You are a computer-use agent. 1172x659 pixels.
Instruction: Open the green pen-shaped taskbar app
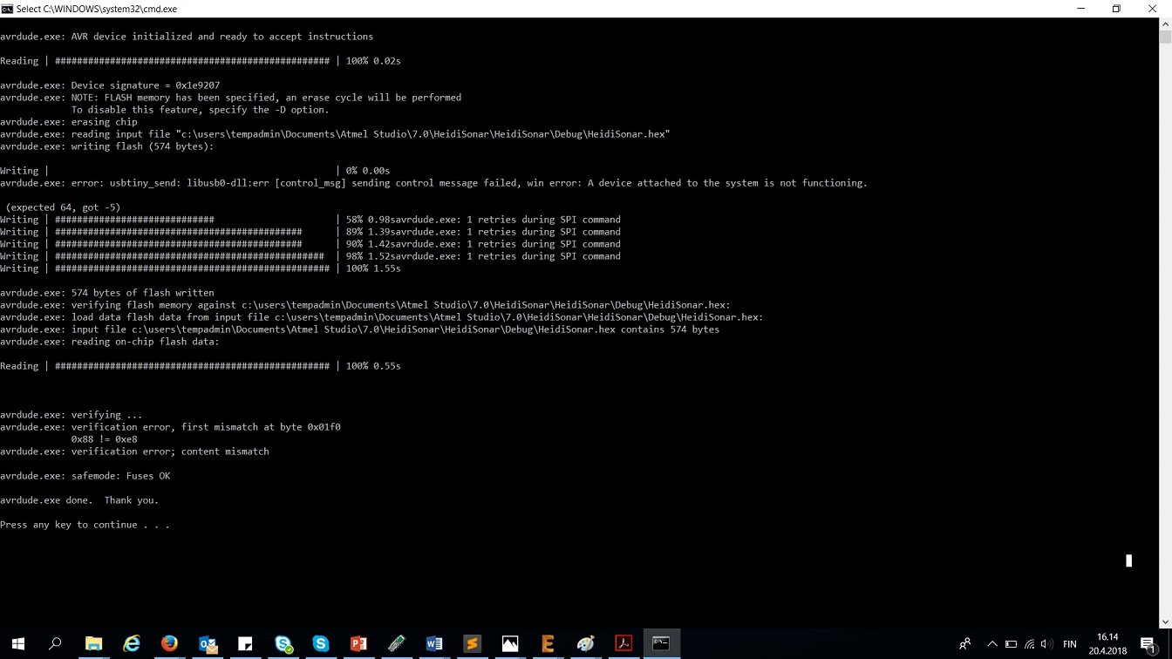pos(397,644)
